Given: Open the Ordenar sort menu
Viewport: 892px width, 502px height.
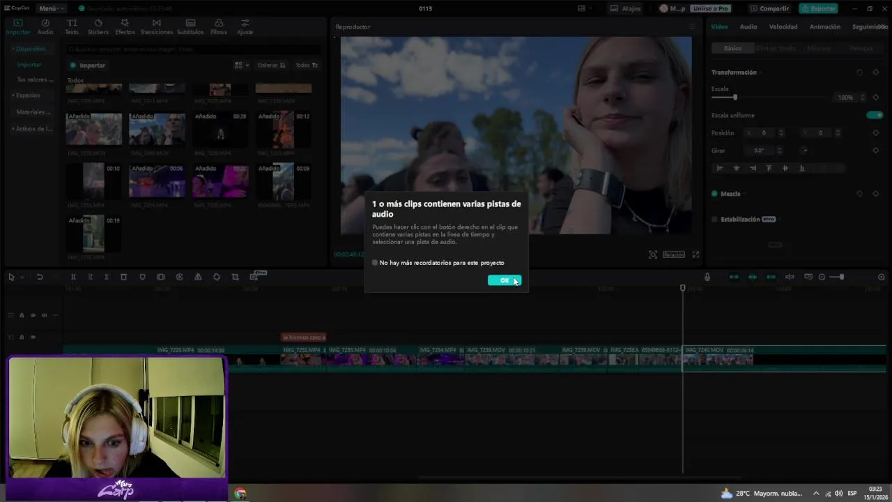Looking at the screenshot, I should 271,65.
